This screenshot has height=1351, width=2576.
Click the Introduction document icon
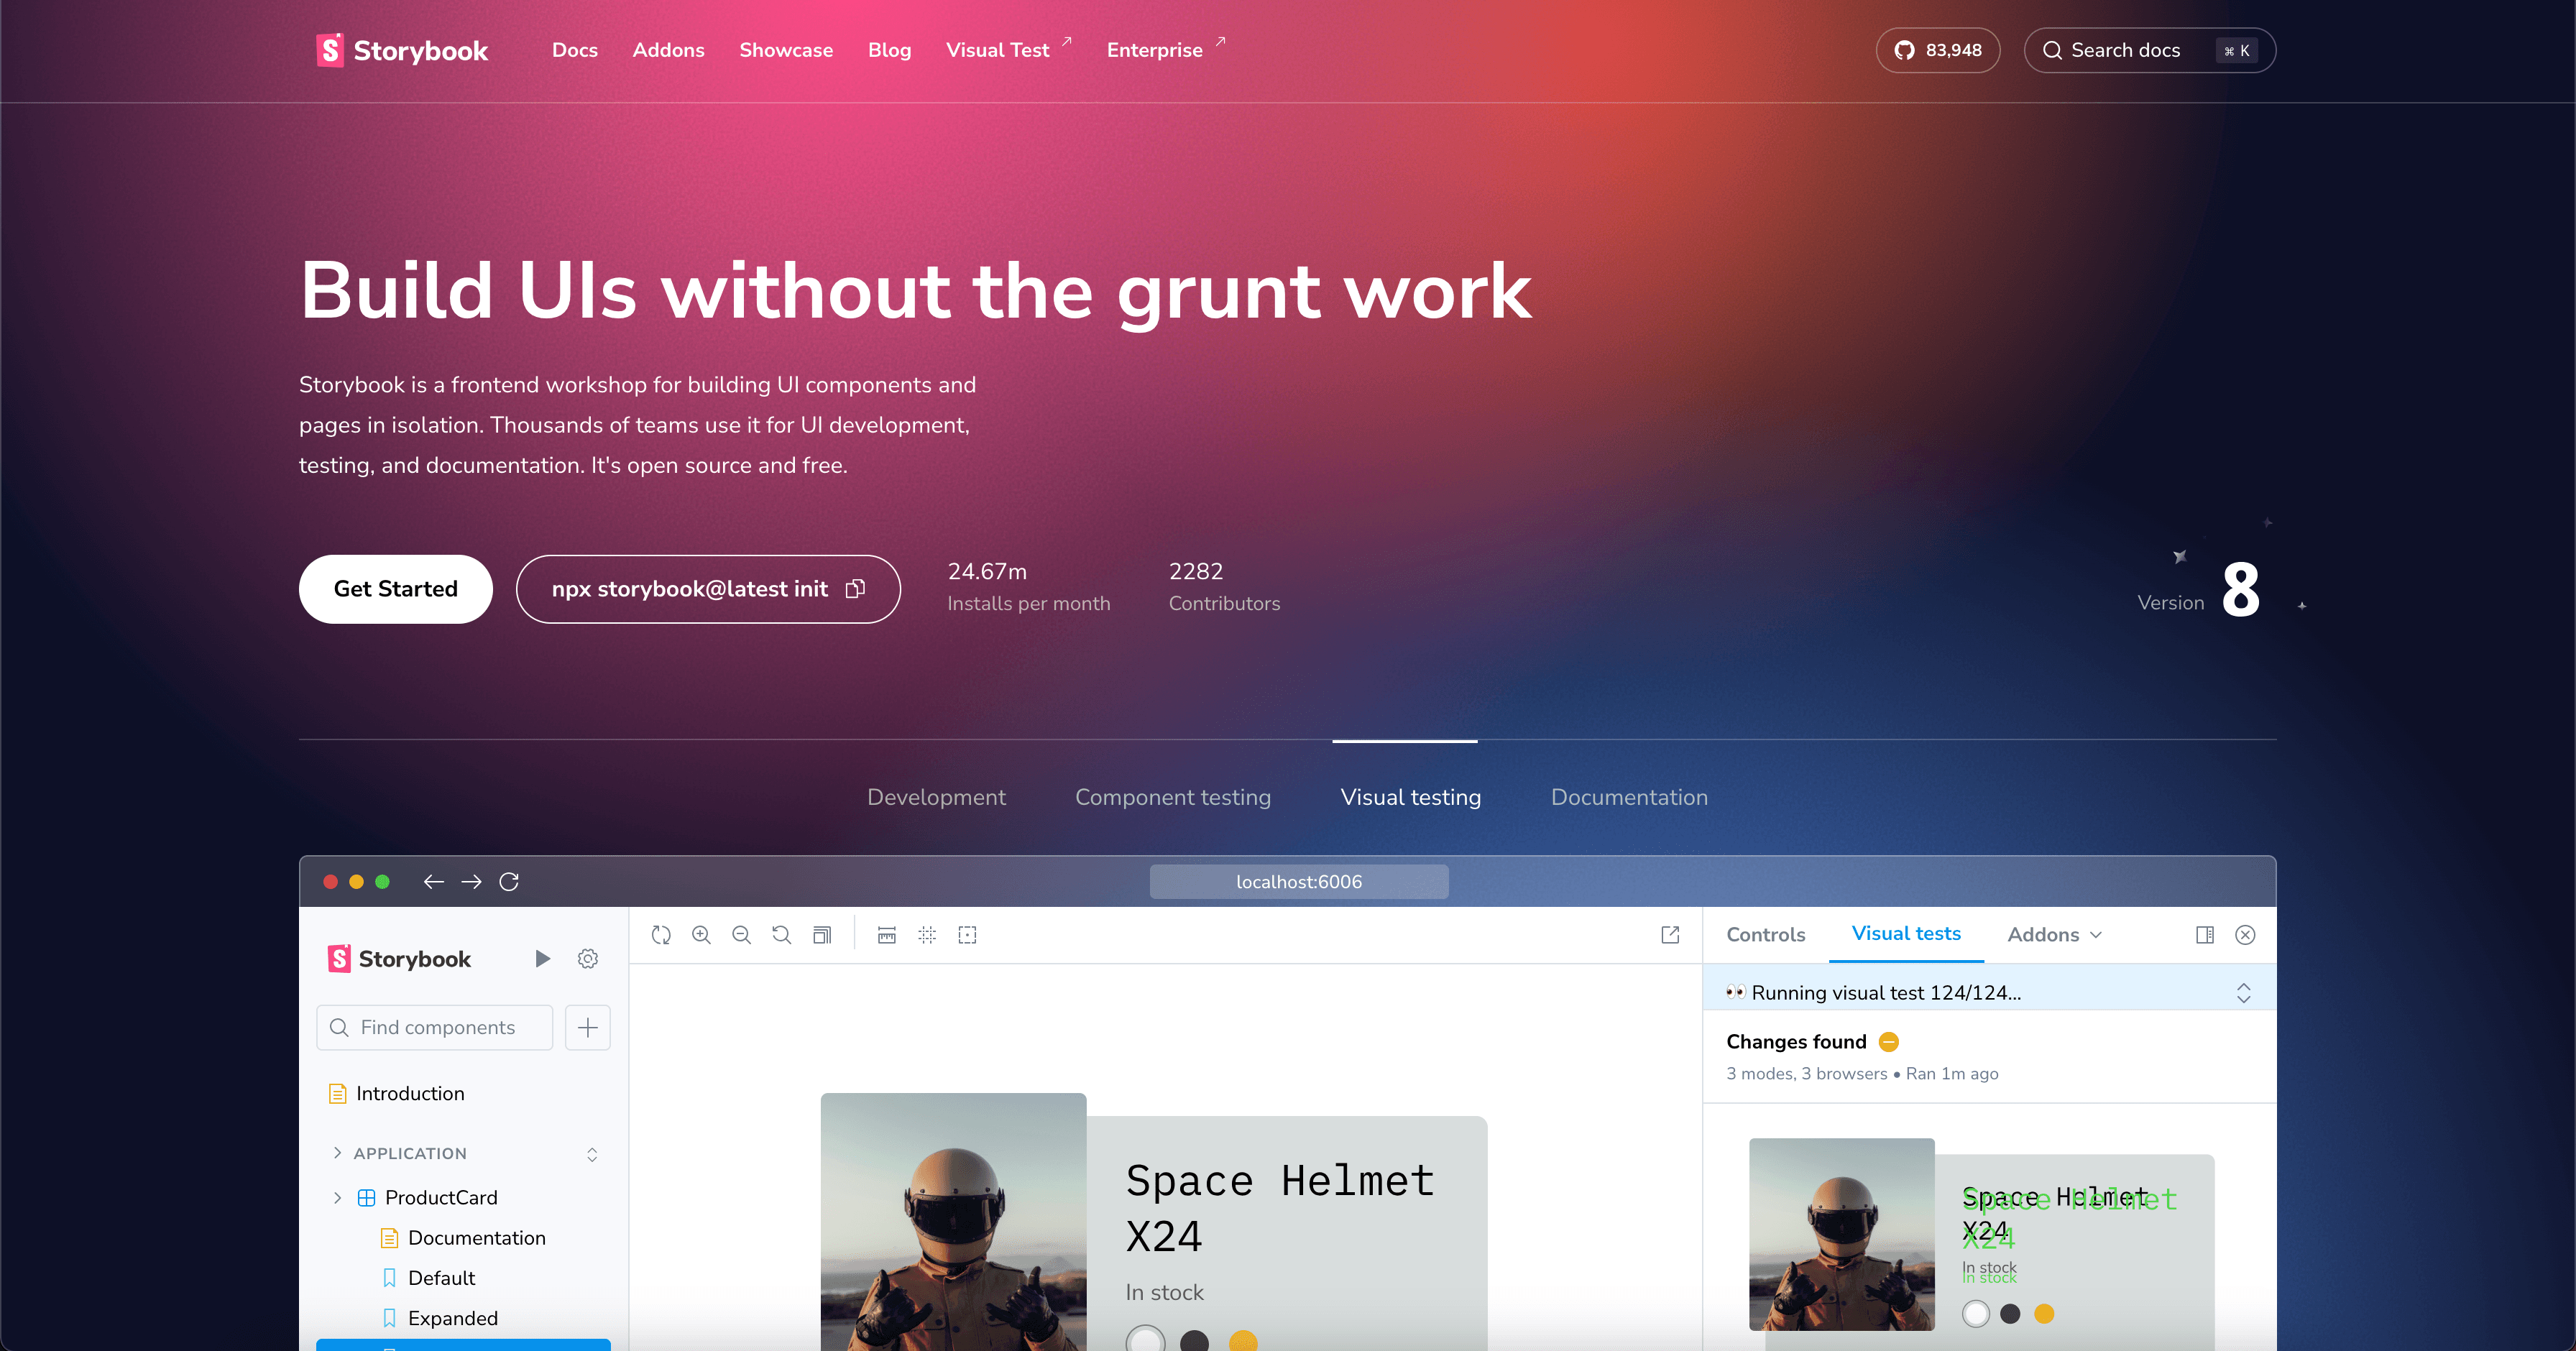tap(338, 1094)
